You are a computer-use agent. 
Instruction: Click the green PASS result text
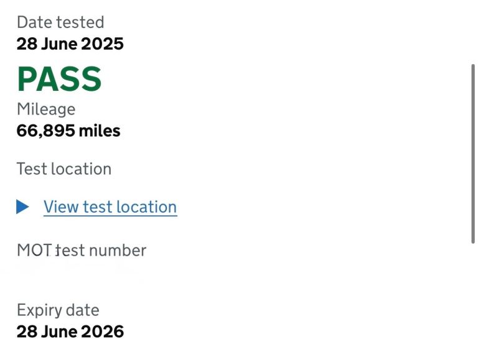pyautogui.click(x=59, y=79)
